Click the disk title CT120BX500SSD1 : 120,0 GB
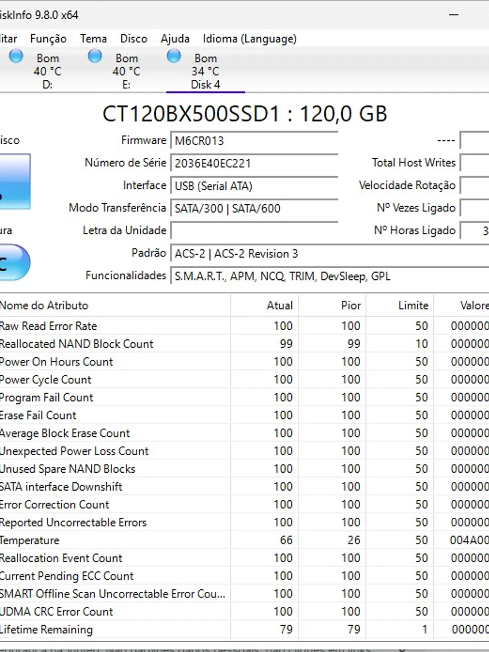489x652 pixels. (244, 114)
